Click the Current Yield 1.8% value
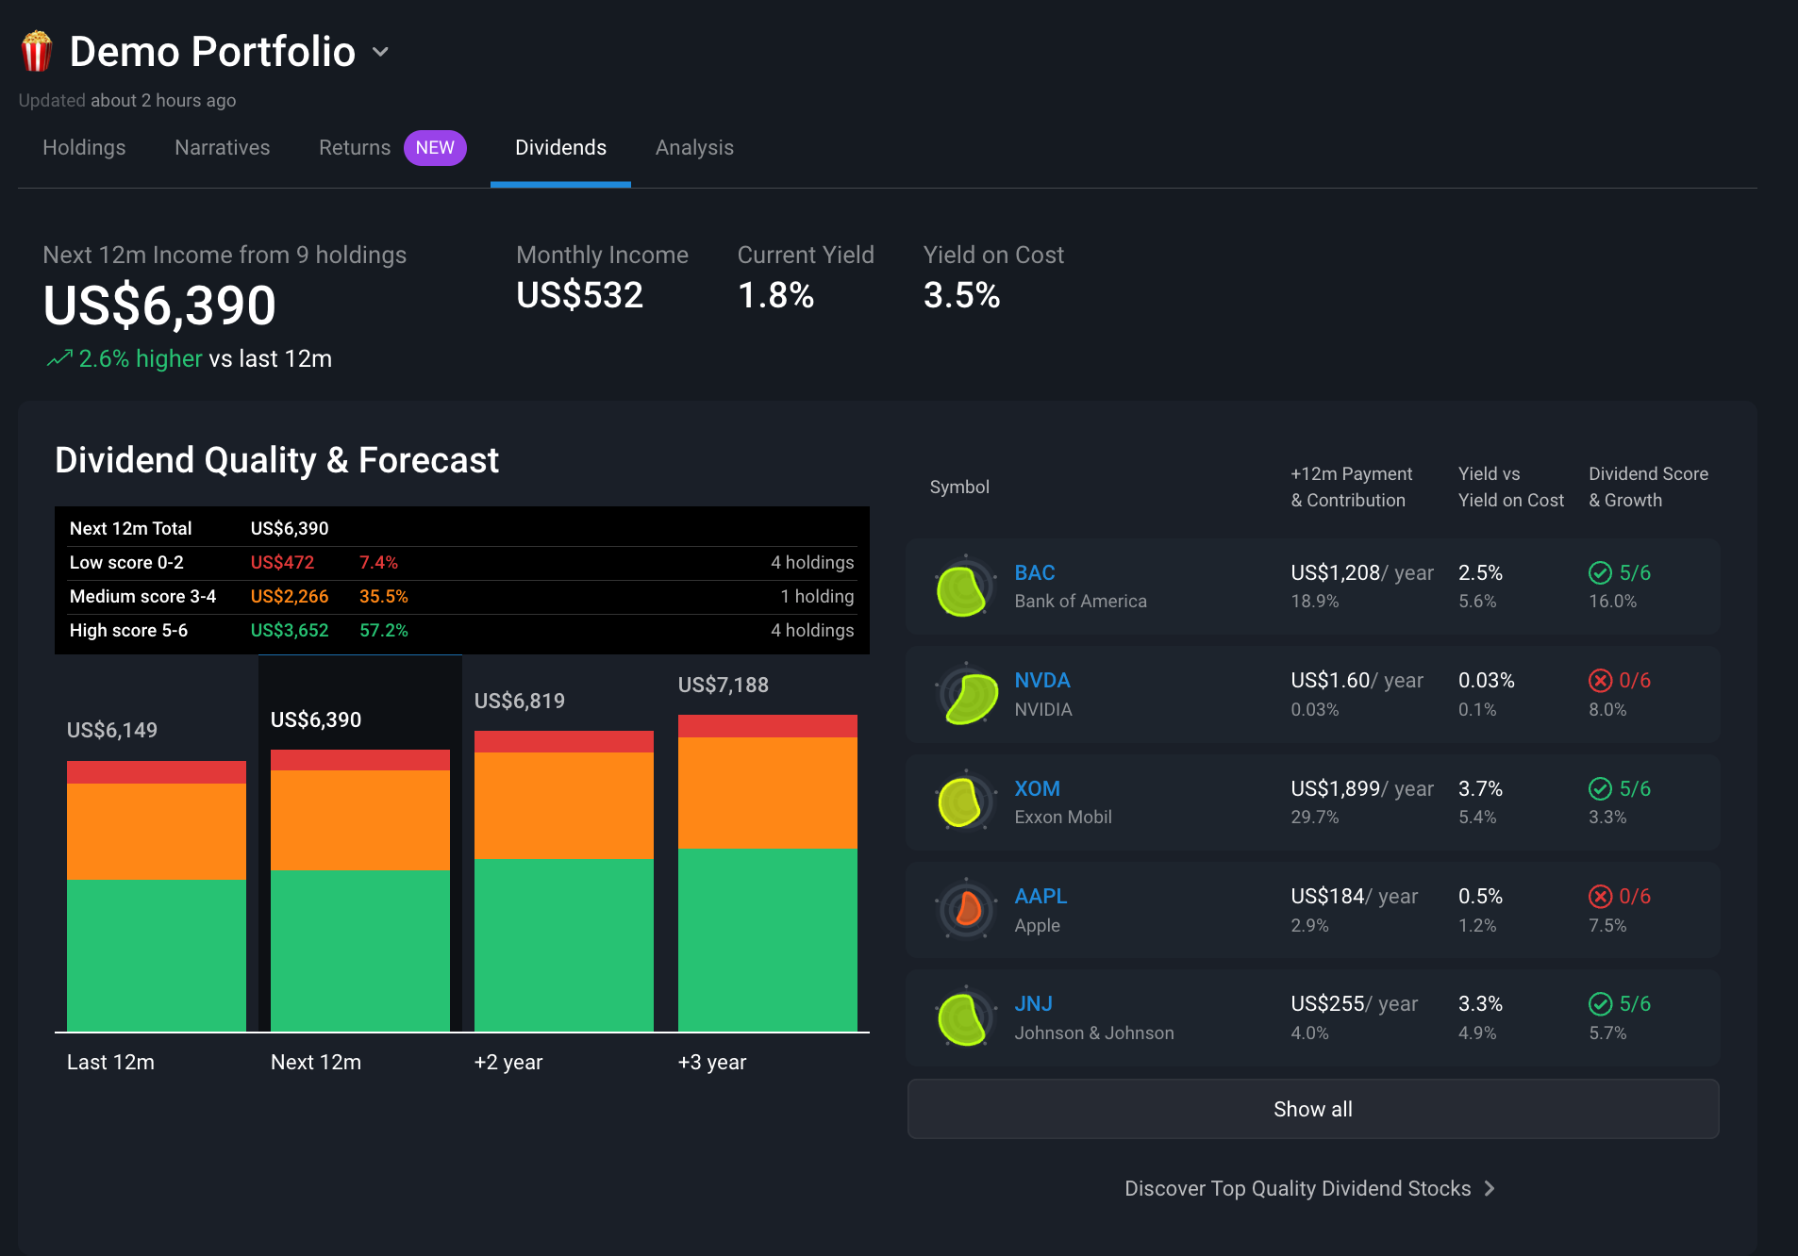 tap(775, 295)
